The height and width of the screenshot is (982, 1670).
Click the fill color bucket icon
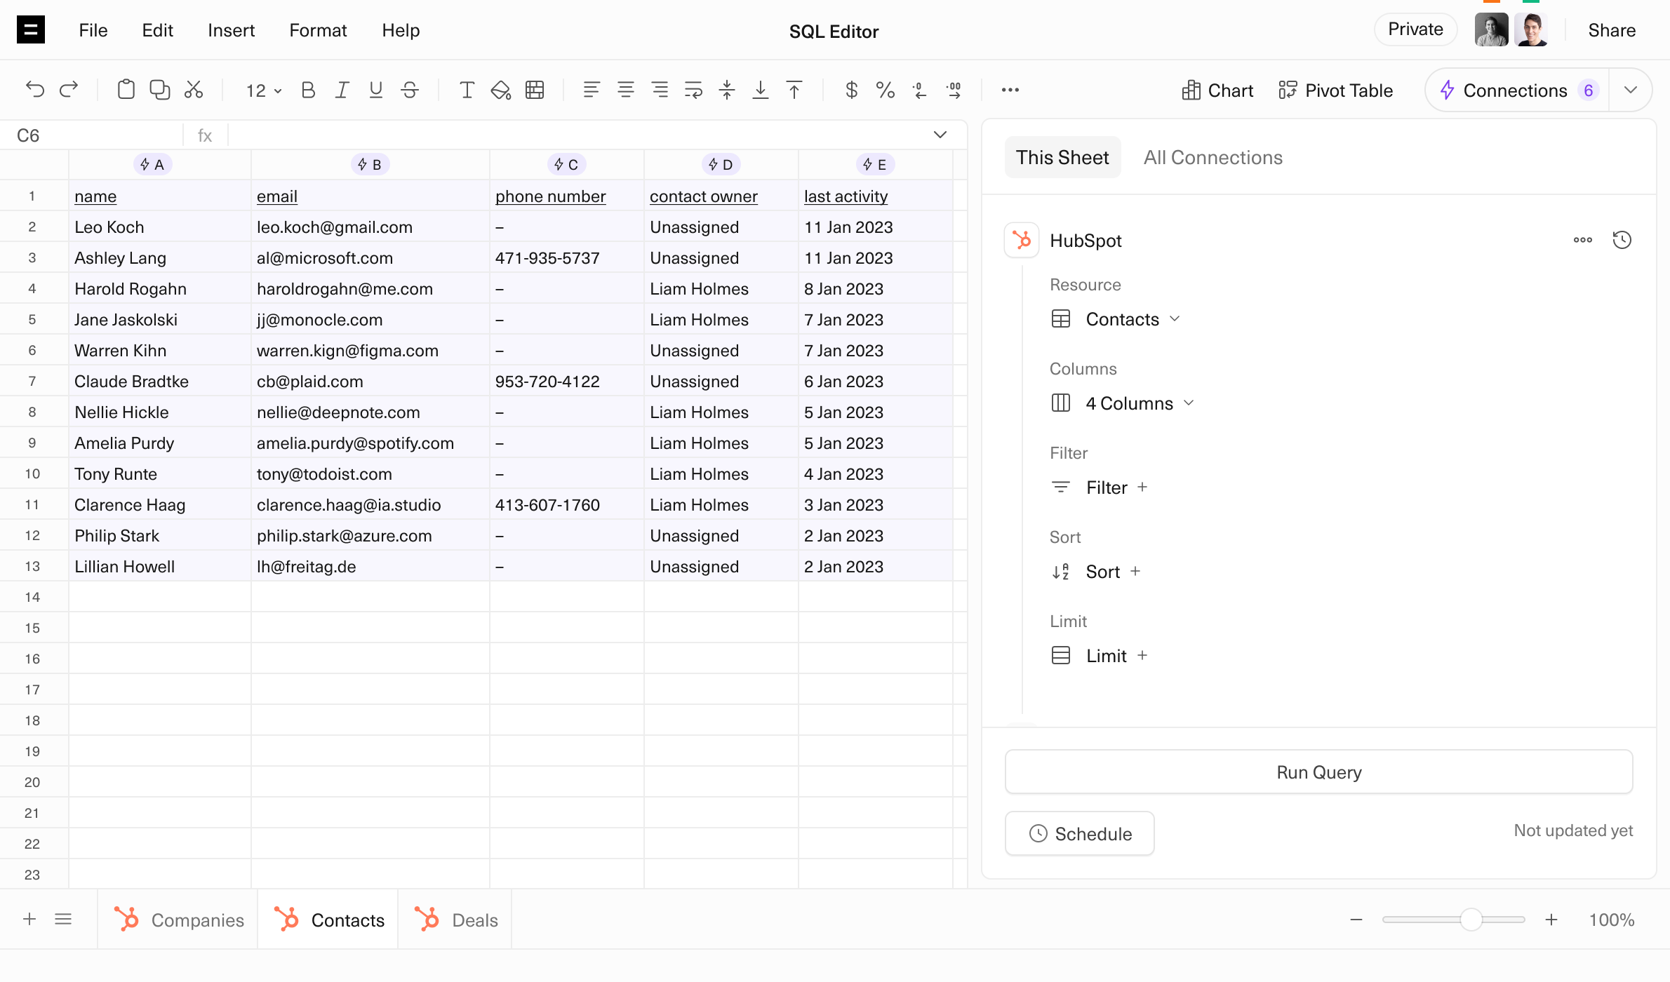pos(500,90)
